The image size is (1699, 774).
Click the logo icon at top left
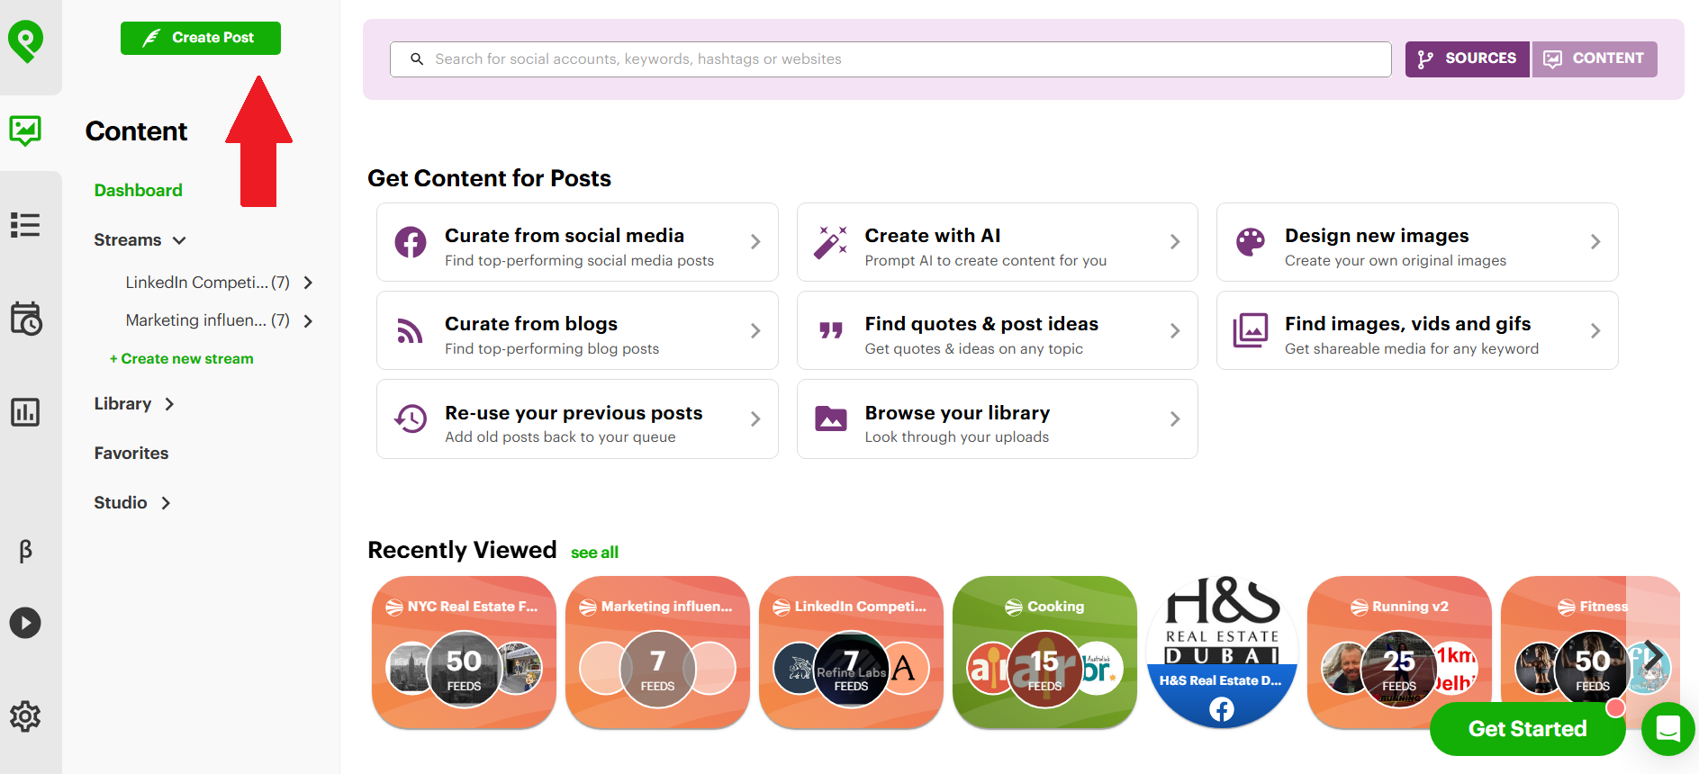point(26,41)
